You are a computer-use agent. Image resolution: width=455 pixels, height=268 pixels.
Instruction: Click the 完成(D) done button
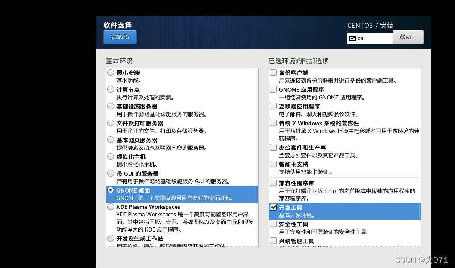(x=120, y=37)
